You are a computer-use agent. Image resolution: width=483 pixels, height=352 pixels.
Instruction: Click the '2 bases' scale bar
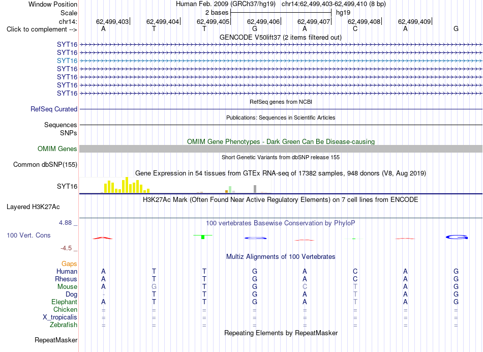281,13
